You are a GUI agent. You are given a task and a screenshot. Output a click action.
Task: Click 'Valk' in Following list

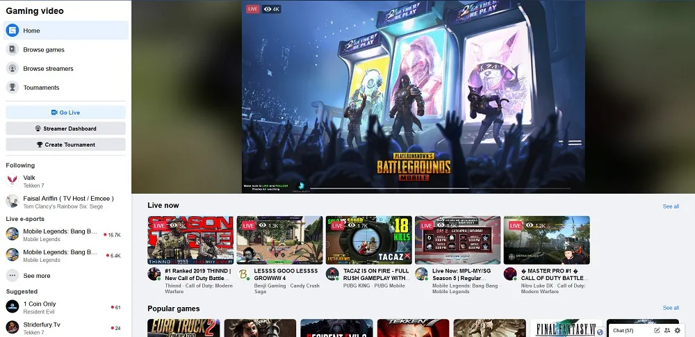click(x=29, y=178)
